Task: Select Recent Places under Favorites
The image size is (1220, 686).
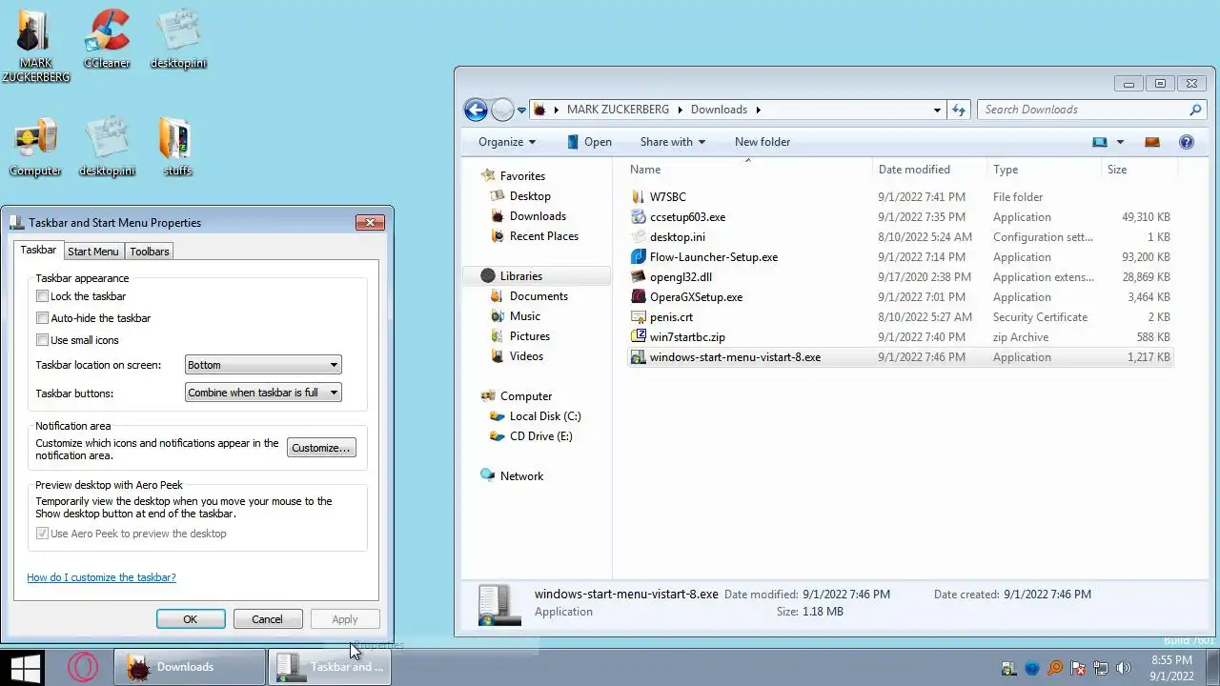Action: coord(543,236)
